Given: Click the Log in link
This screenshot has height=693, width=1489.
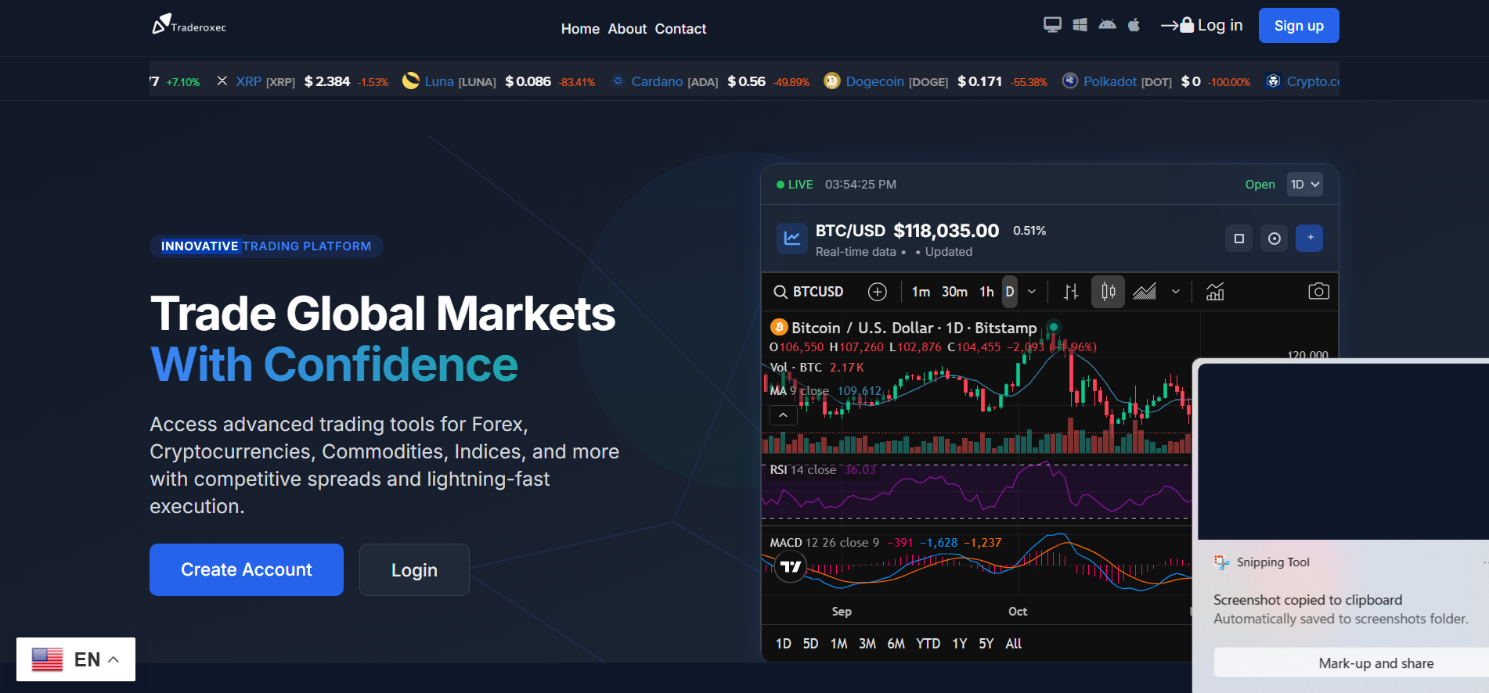Looking at the screenshot, I should tap(1202, 25).
